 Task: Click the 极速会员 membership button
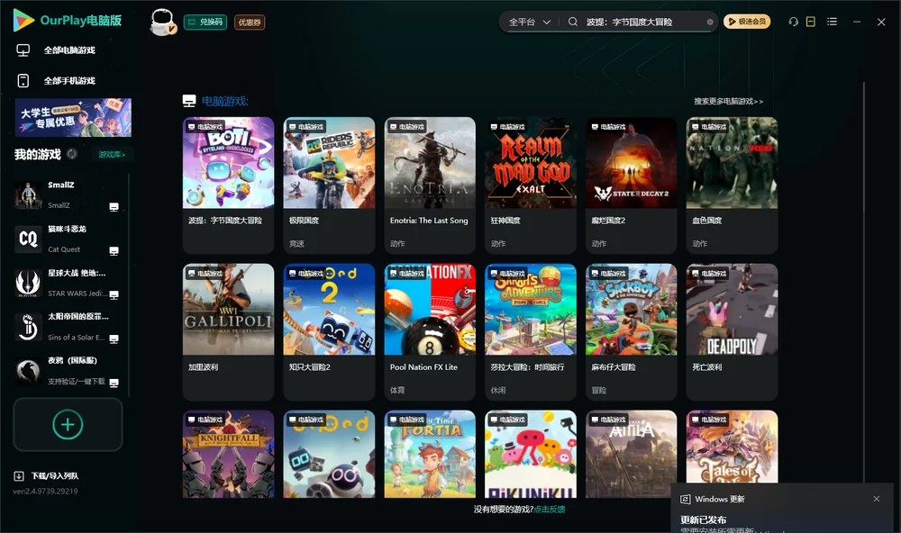click(x=747, y=22)
